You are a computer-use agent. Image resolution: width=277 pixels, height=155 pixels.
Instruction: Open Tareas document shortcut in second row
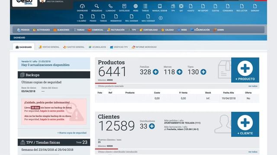[103, 18]
